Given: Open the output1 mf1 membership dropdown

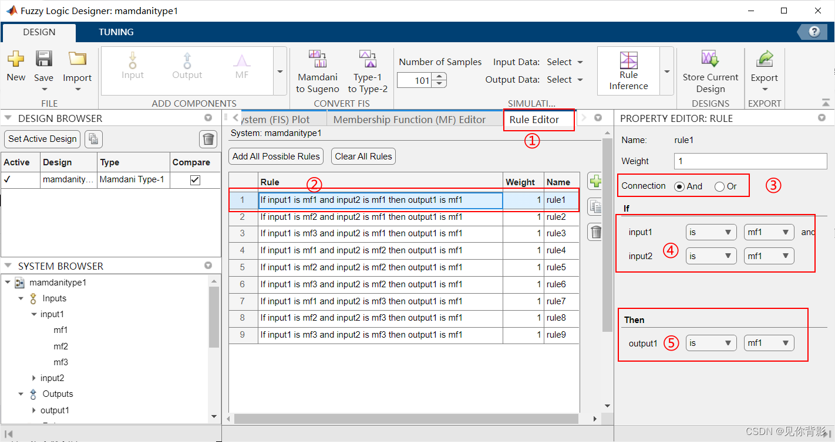Looking at the screenshot, I should click(x=769, y=343).
